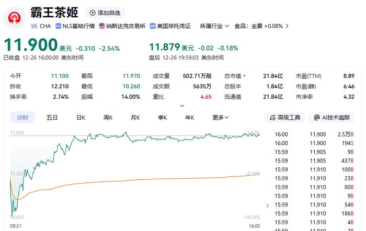Click the 量比 value 4.65
366x231 pixels.
pyautogui.click(x=206, y=97)
